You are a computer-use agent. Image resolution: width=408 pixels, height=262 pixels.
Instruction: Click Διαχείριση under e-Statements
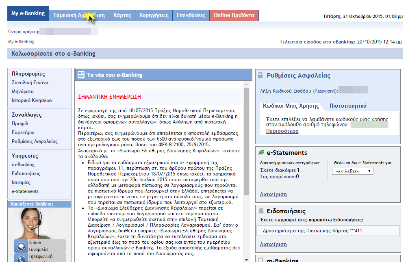(x=273, y=194)
